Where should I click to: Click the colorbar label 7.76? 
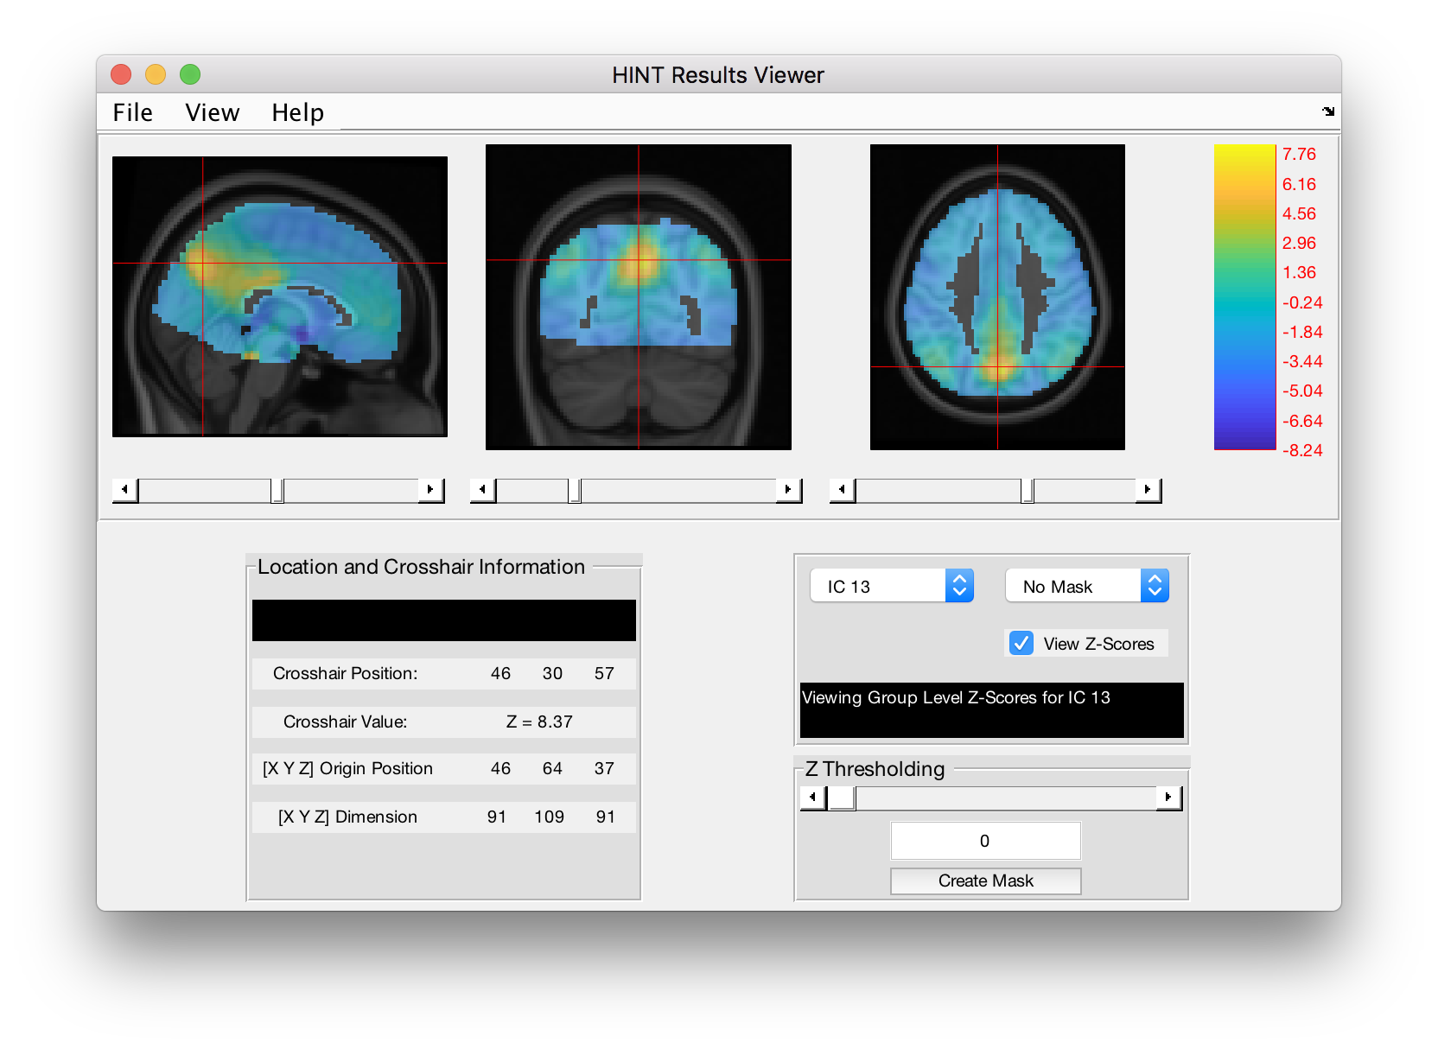[x=1299, y=154]
